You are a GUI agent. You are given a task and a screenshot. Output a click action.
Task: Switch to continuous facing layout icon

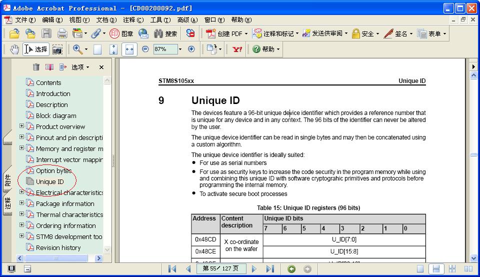click(452, 268)
